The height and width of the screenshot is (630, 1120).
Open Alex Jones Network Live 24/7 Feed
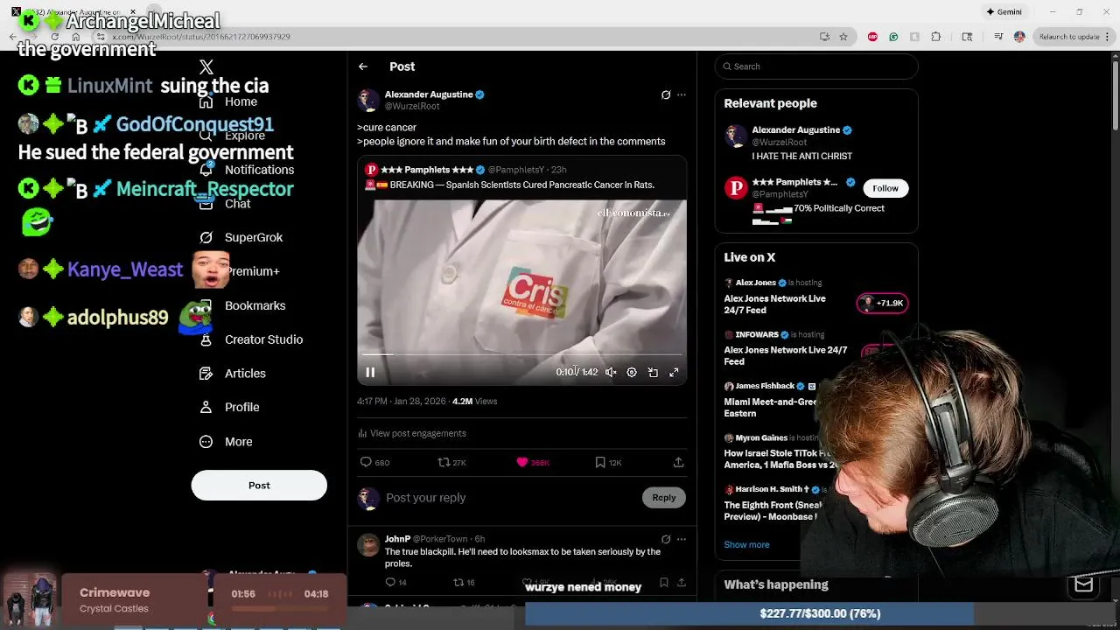tap(774, 304)
